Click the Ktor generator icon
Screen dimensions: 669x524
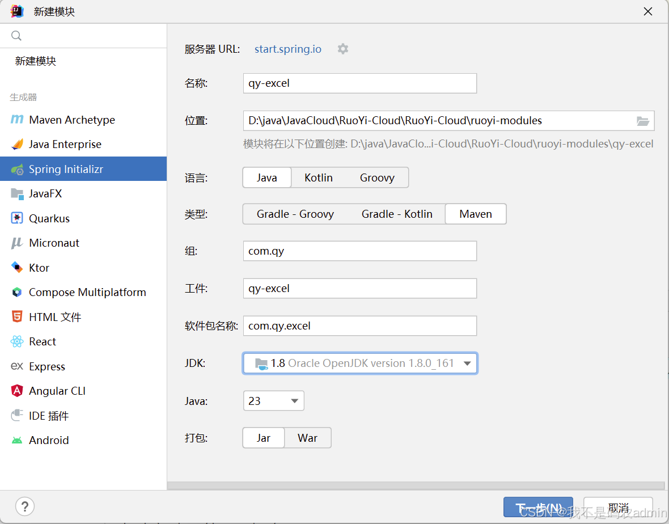[16, 268]
